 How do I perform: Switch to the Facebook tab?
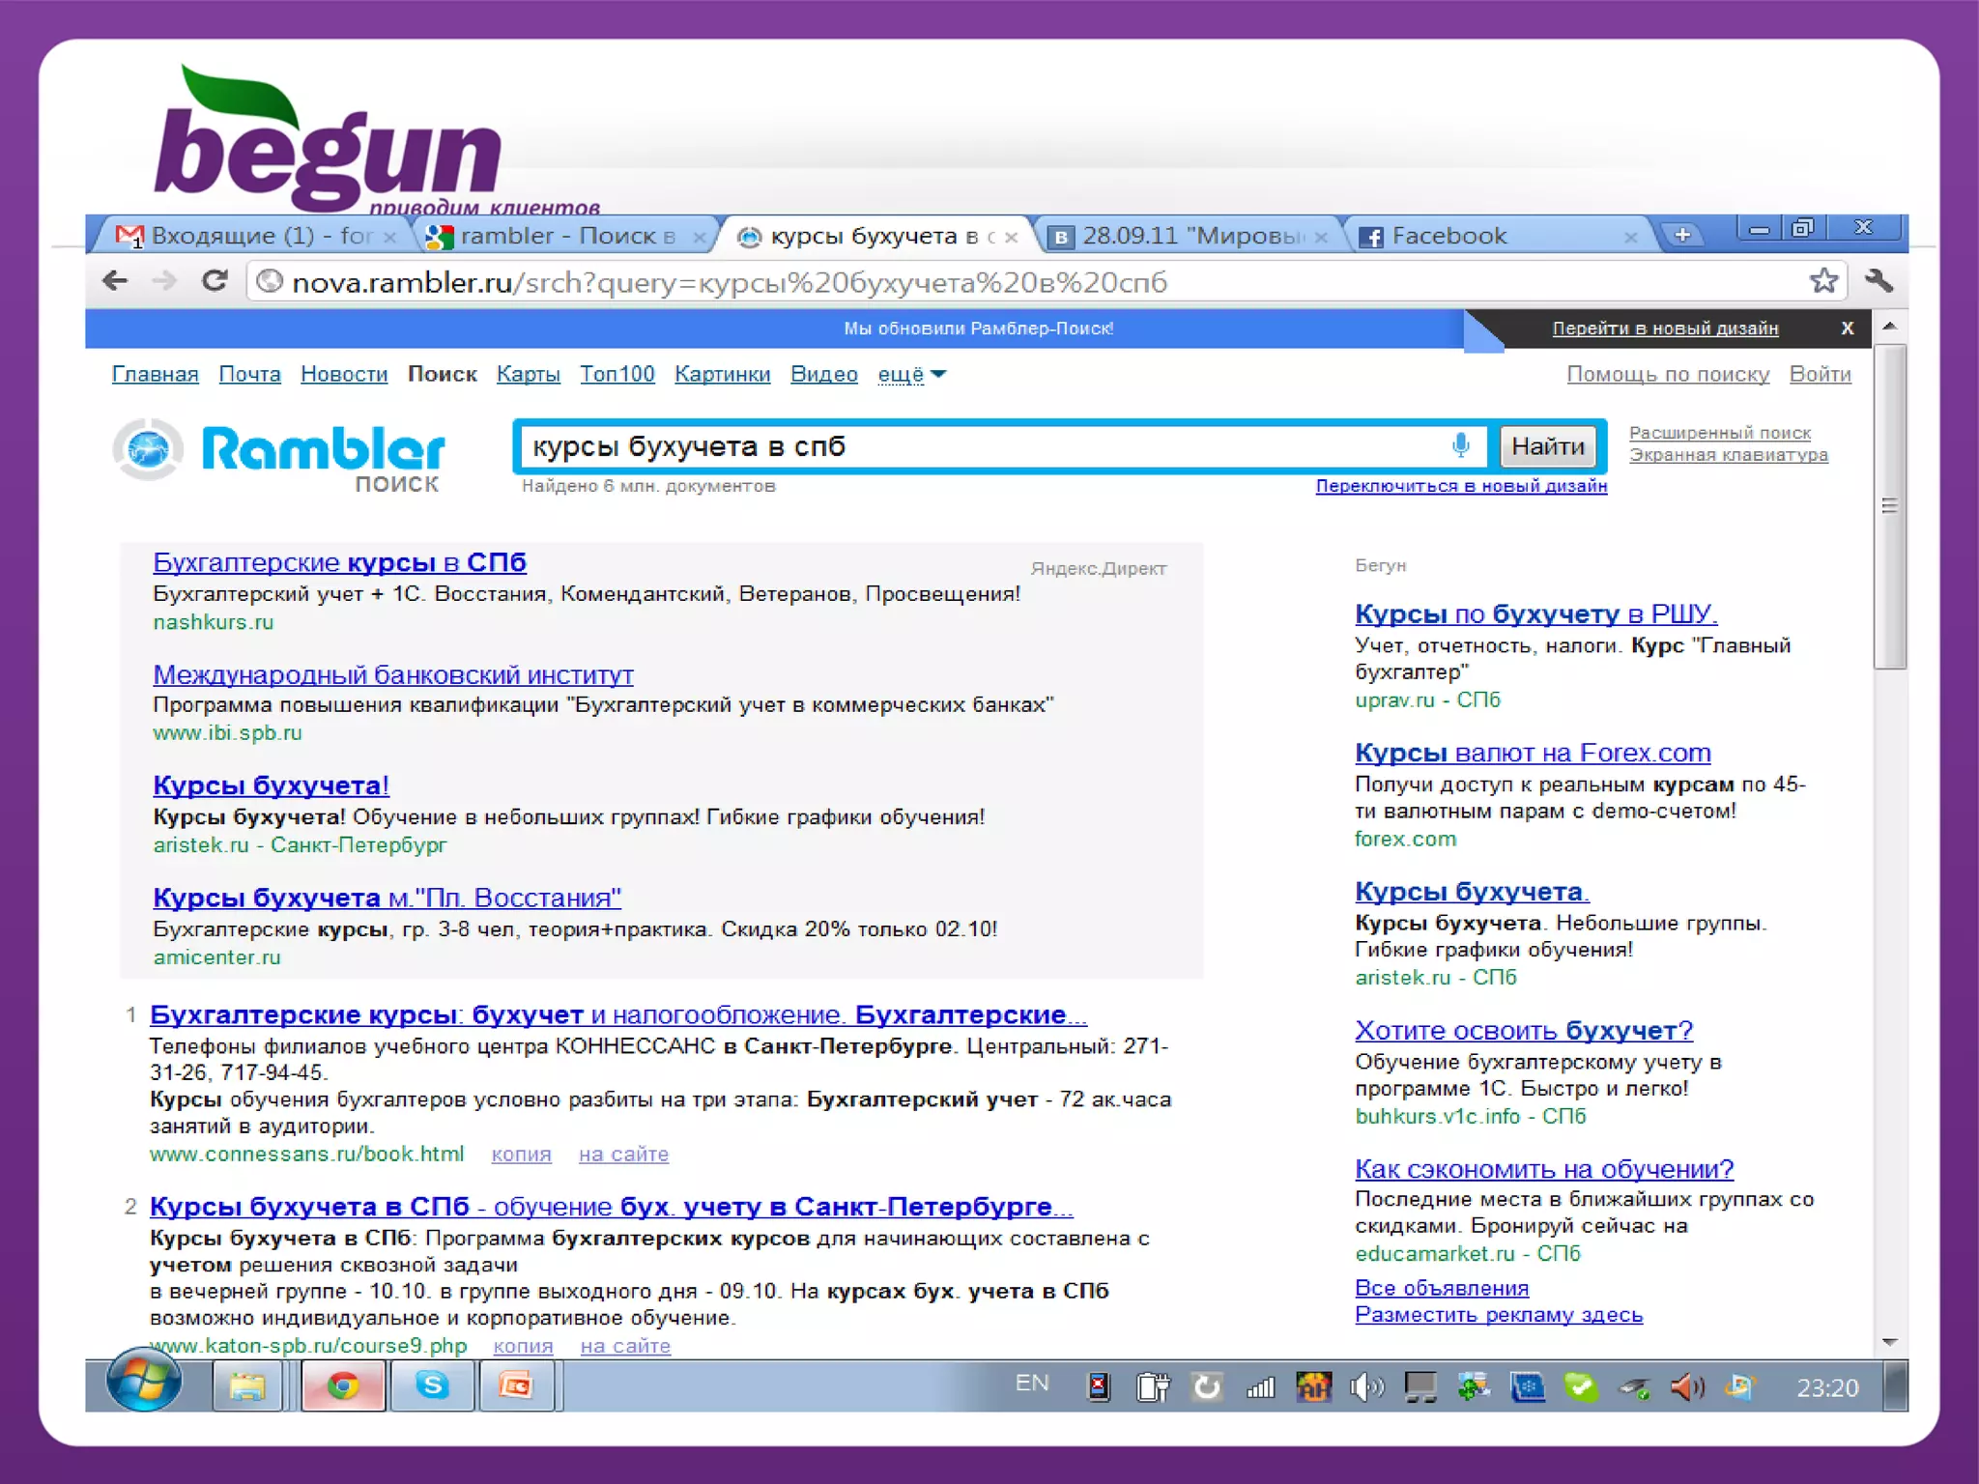point(1448,236)
